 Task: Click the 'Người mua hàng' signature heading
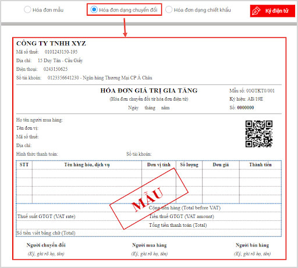coord(150,245)
